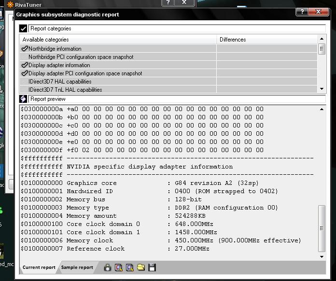This screenshot has width=336, height=281.
Task: Click the 'Core clock domain 1' line
Action: point(119,232)
